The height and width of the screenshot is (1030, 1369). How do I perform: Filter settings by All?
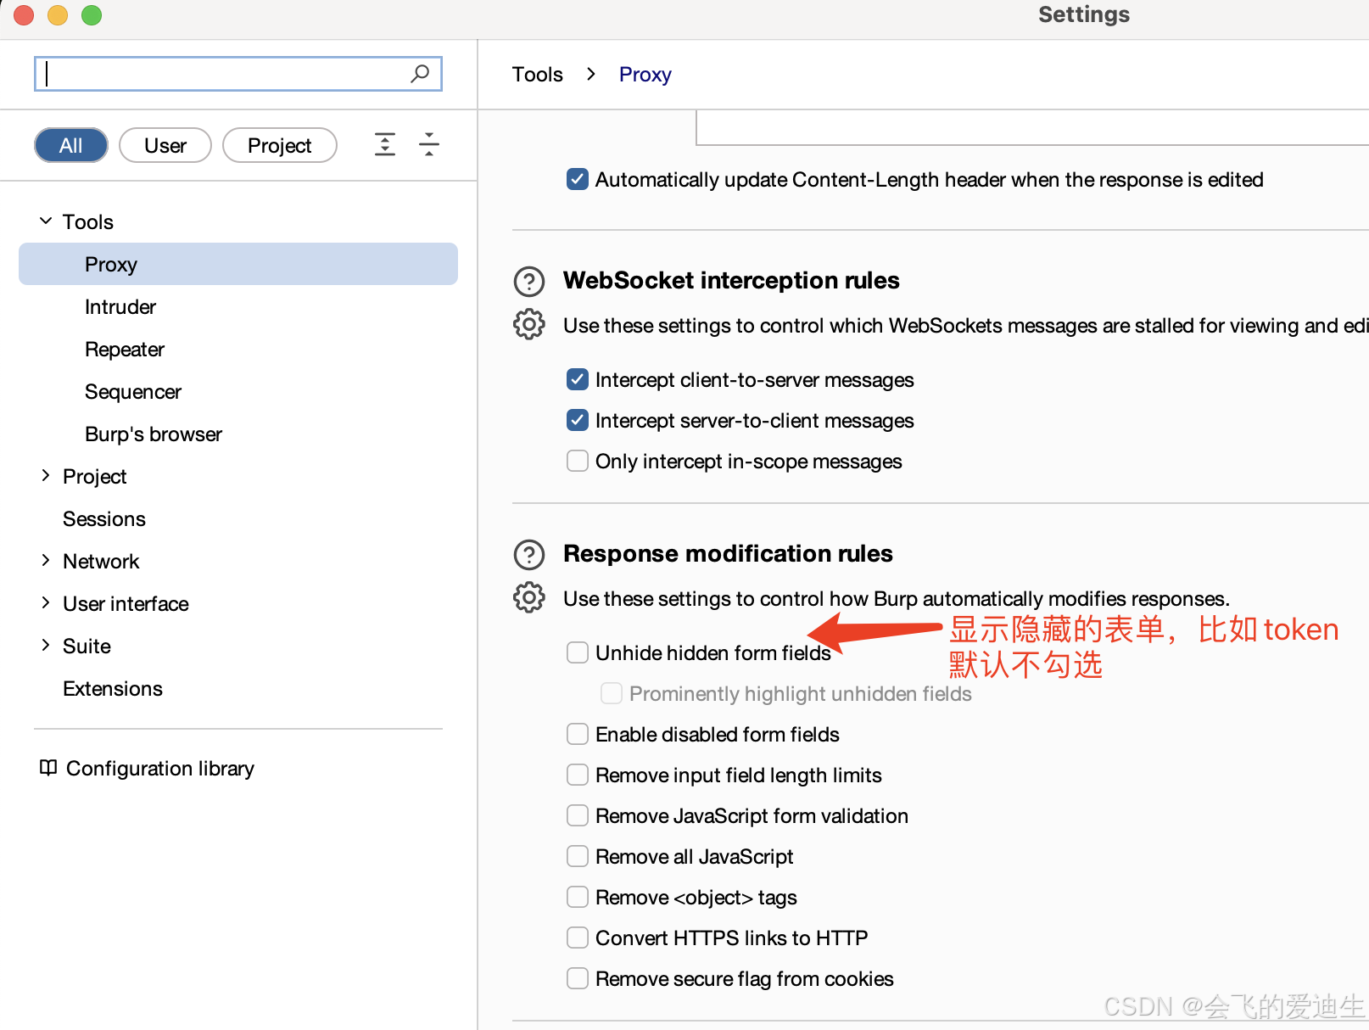71,145
